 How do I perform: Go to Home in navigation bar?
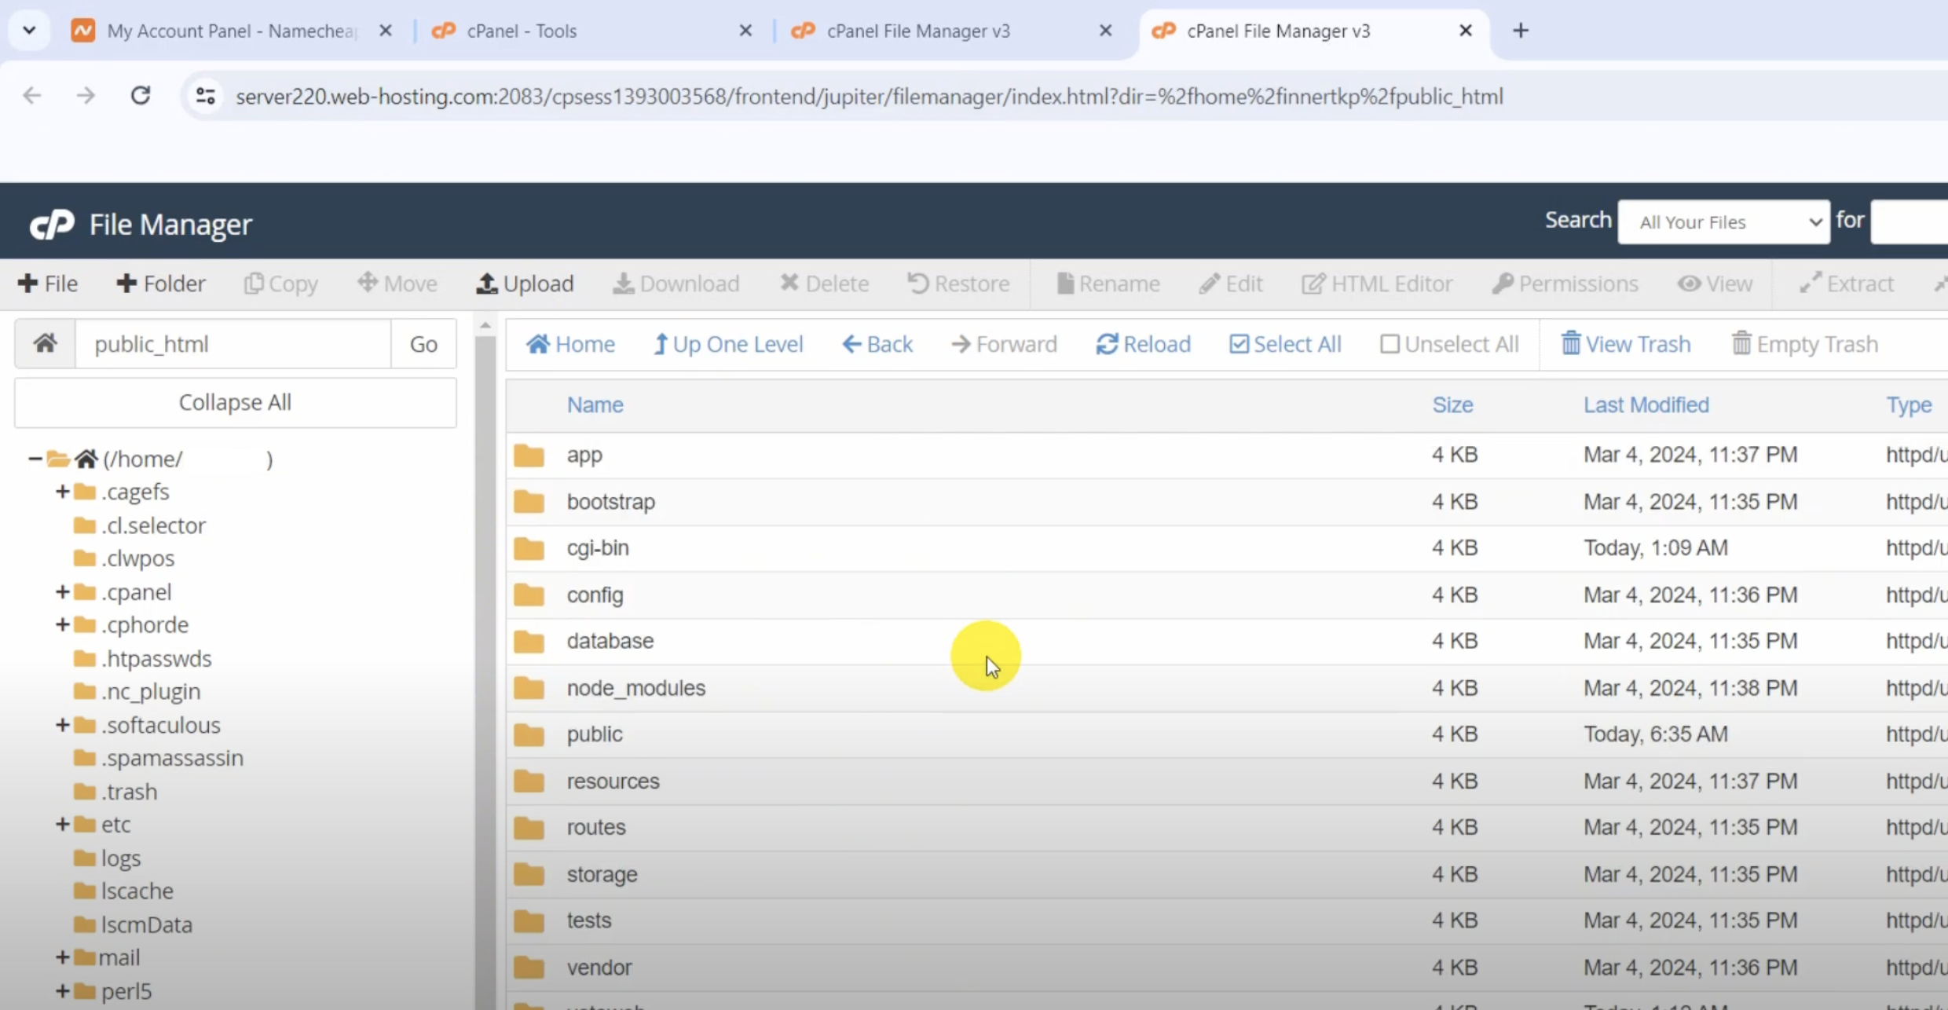(571, 344)
